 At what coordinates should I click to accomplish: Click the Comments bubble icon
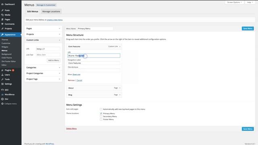2,24
